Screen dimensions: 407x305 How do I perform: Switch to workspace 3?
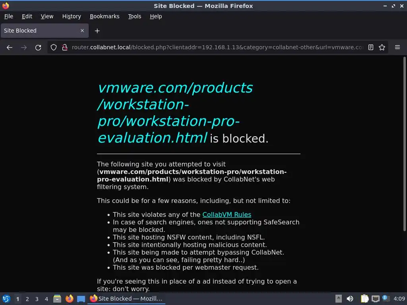click(x=37, y=299)
